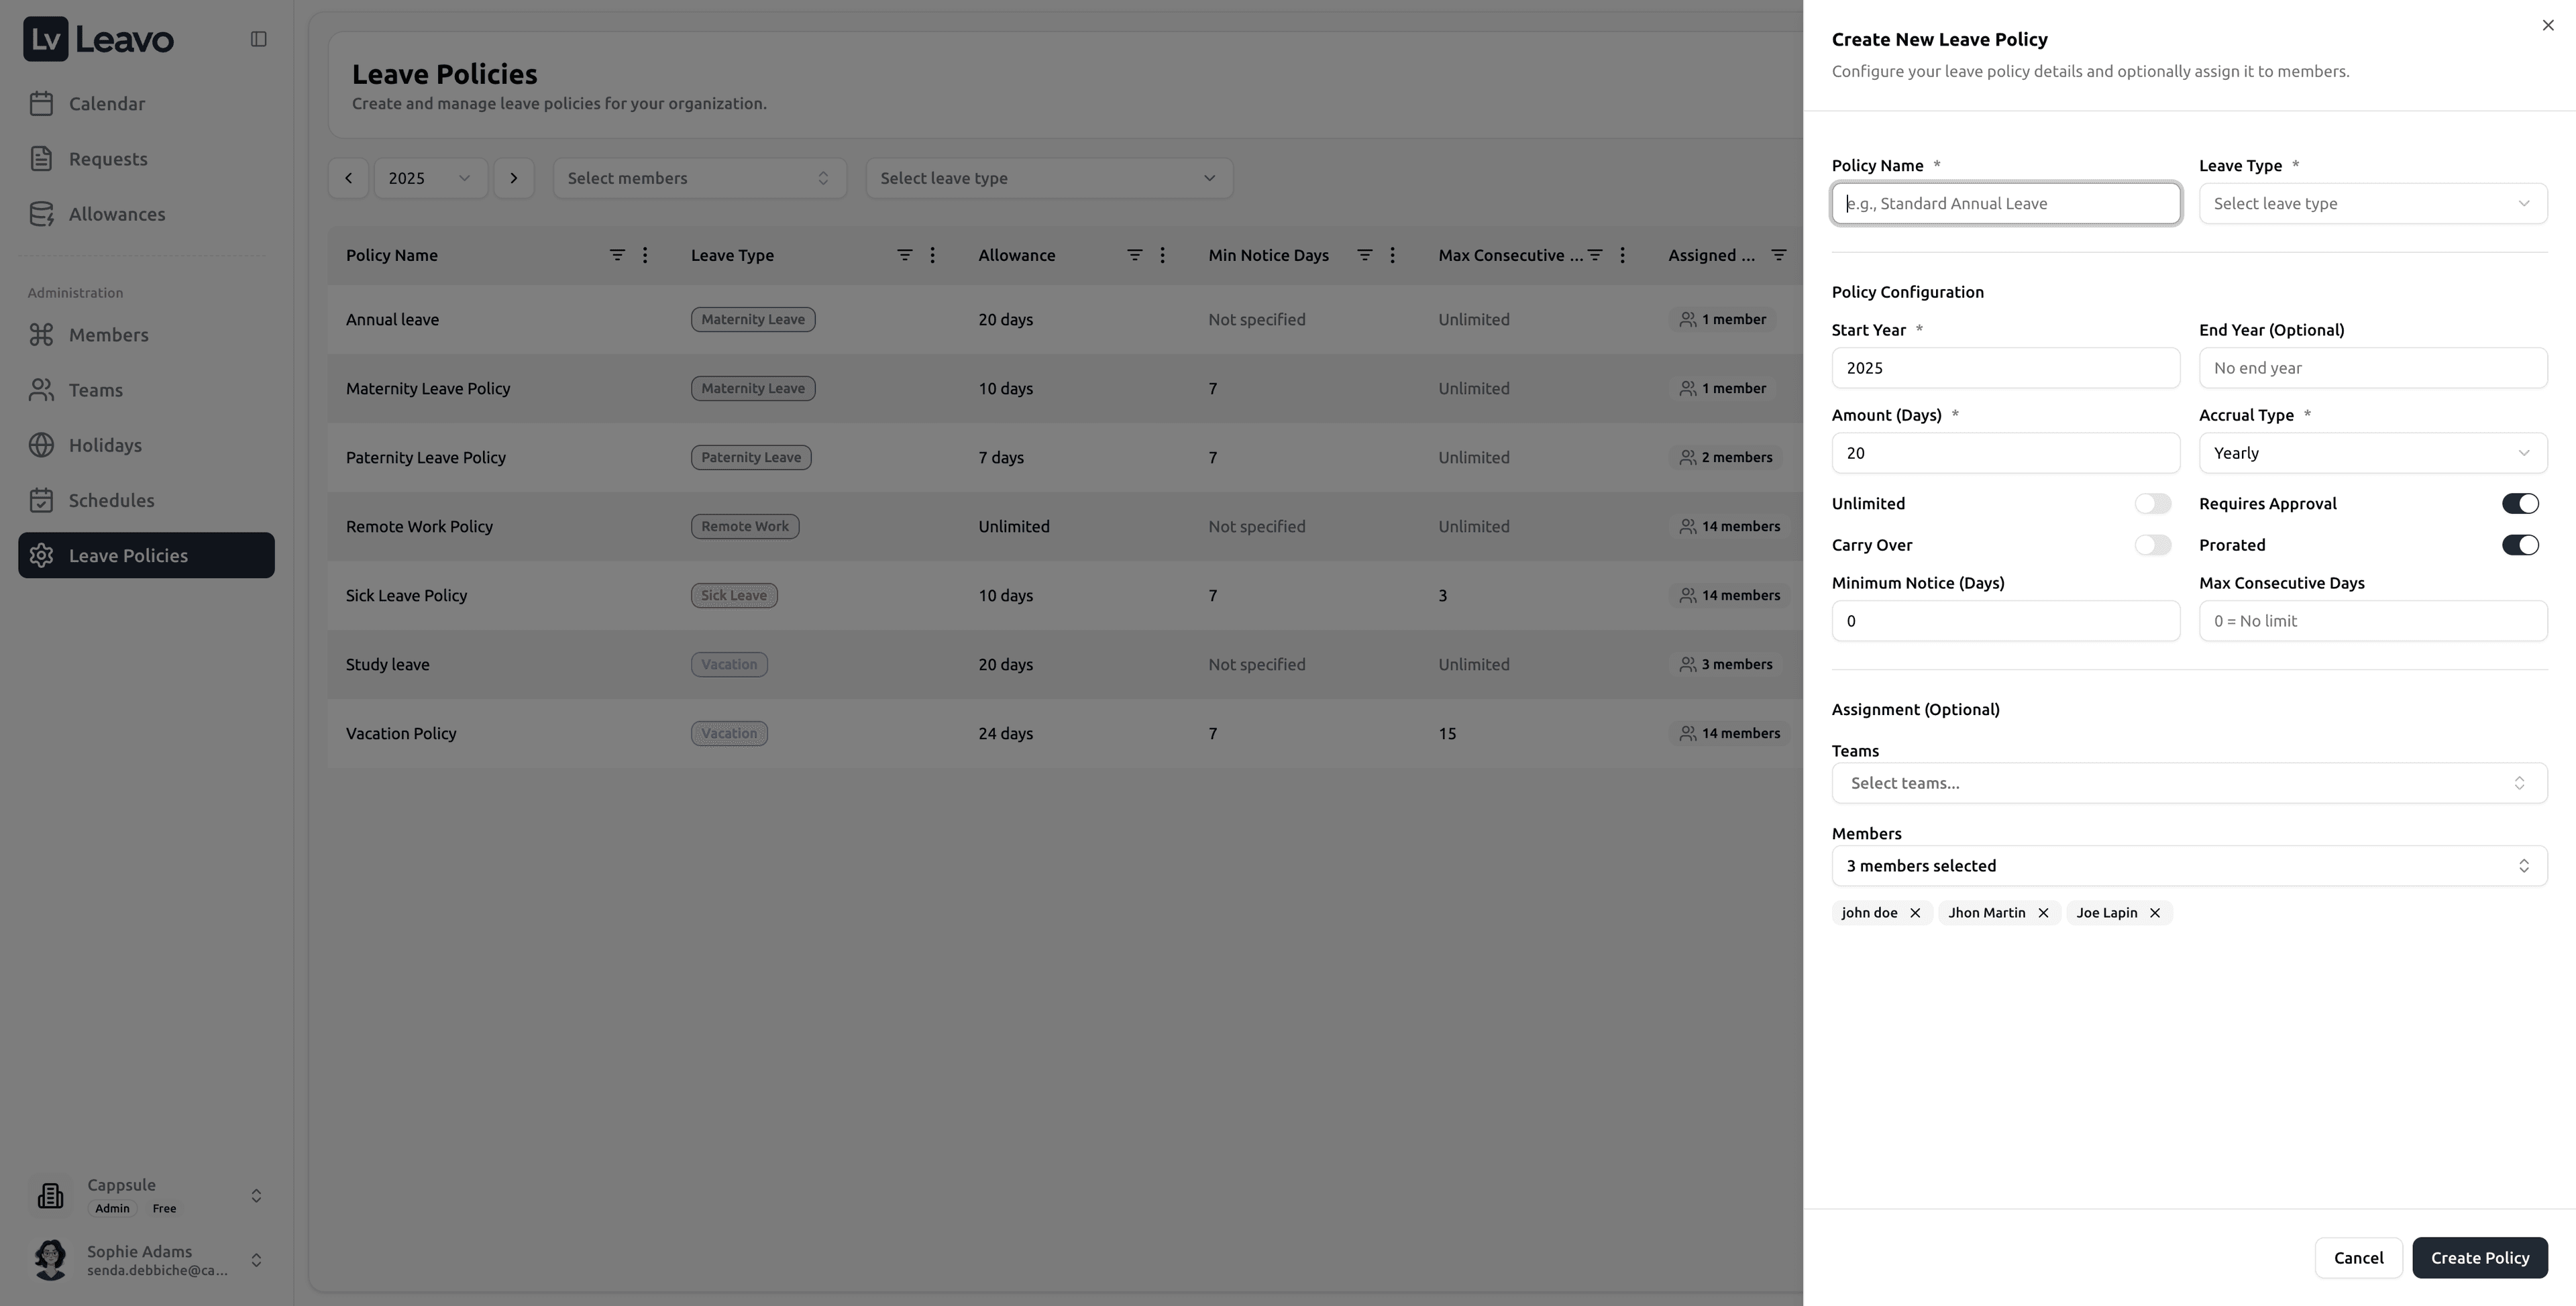Image resolution: width=2576 pixels, height=1306 pixels.
Task: Open Leave Type column options menu
Action: point(932,255)
